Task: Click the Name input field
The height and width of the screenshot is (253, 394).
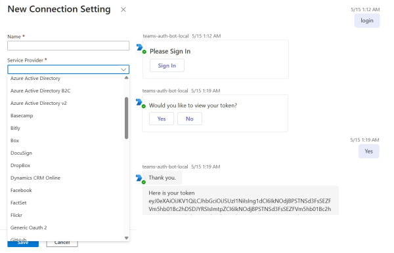Action: (68, 46)
